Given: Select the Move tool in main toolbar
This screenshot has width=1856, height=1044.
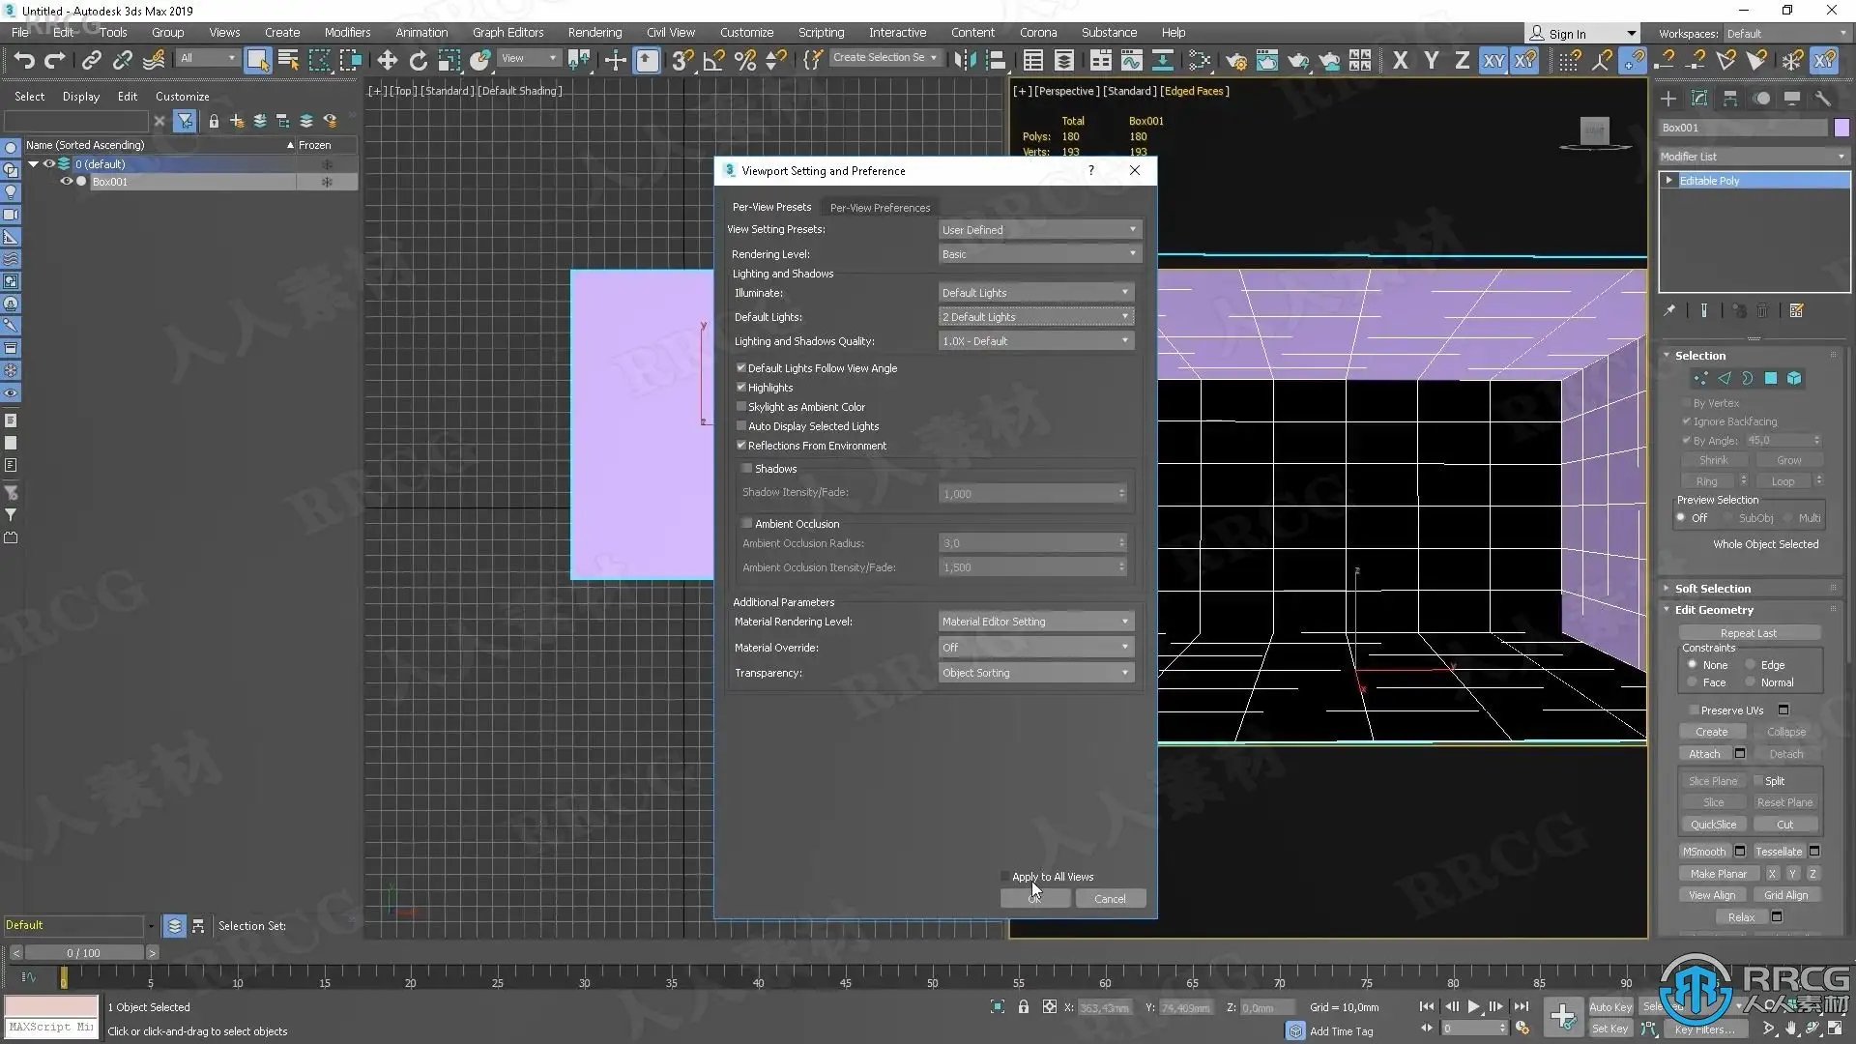Looking at the screenshot, I should 387,60.
